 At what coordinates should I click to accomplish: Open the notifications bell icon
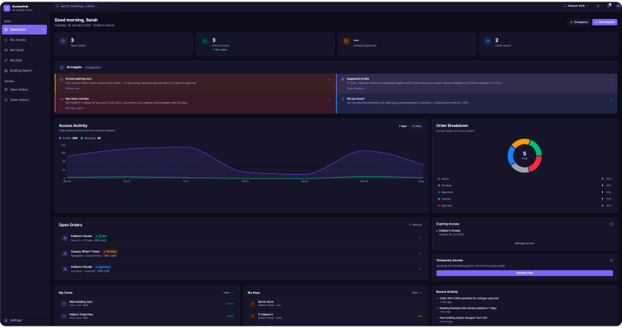(609, 6)
